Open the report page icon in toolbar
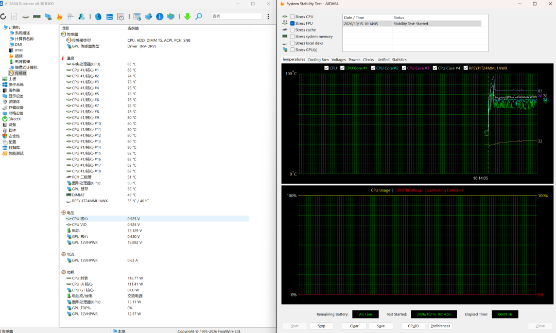The width and height of the screenshot is (556, 333). click(14, 16)
